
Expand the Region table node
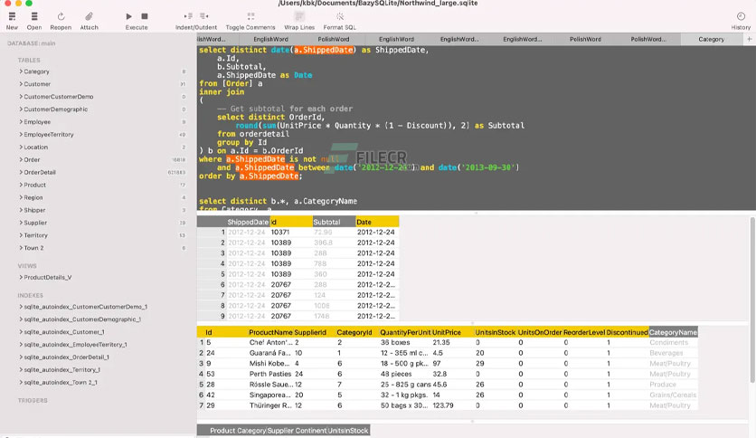point(21,197)
